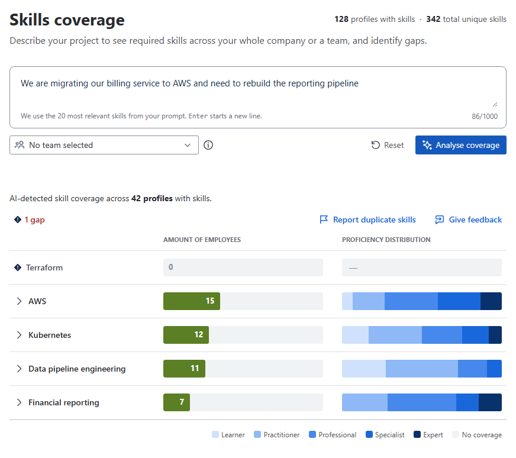
Task: Click the Kubernetes employee bar showing 12
Action: 186,335
